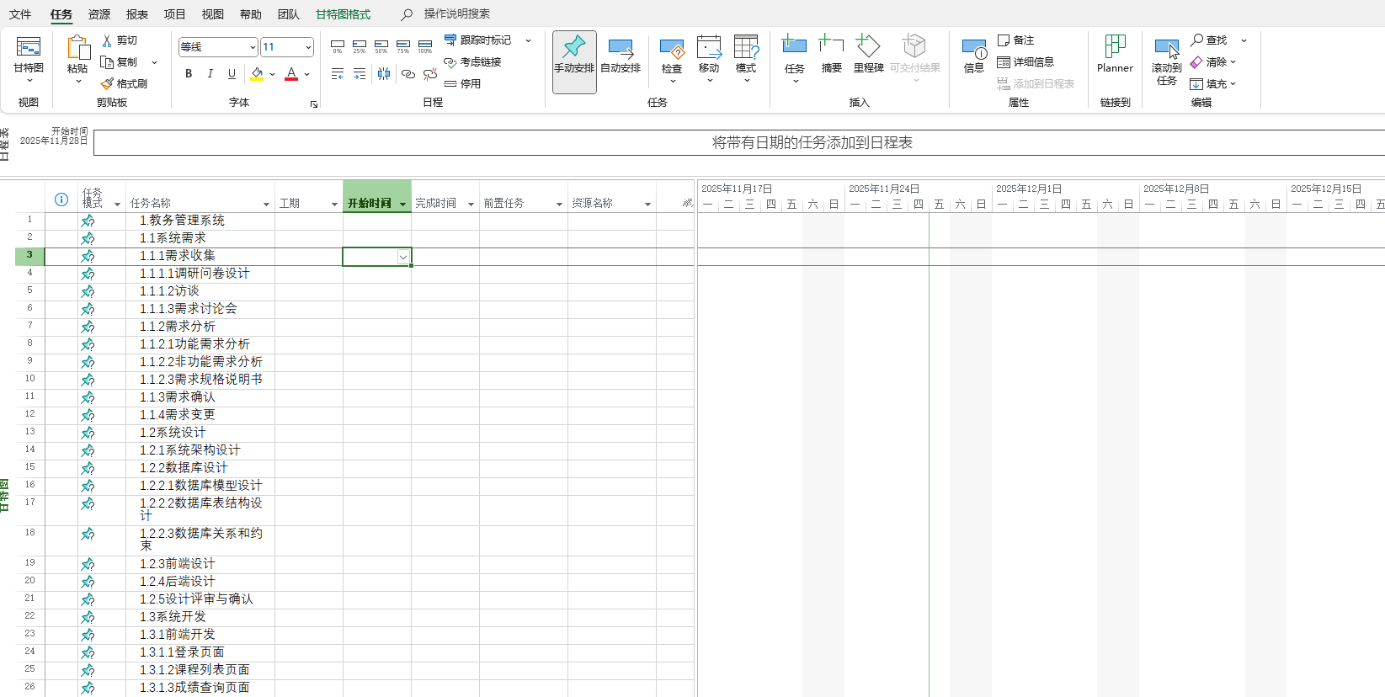Apply the red font color swatch

(x=291, y=74)
